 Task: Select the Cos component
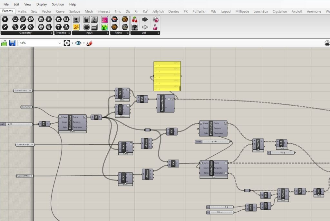[319, 192]
